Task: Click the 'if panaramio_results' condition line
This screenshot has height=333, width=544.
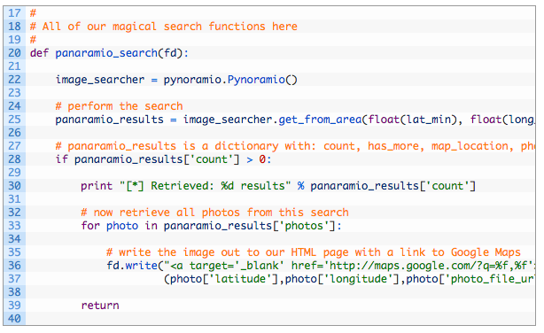Action: [163, 159]
